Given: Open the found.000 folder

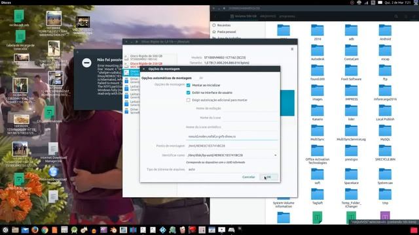Looking at the screenshot, I should (318, 72).
